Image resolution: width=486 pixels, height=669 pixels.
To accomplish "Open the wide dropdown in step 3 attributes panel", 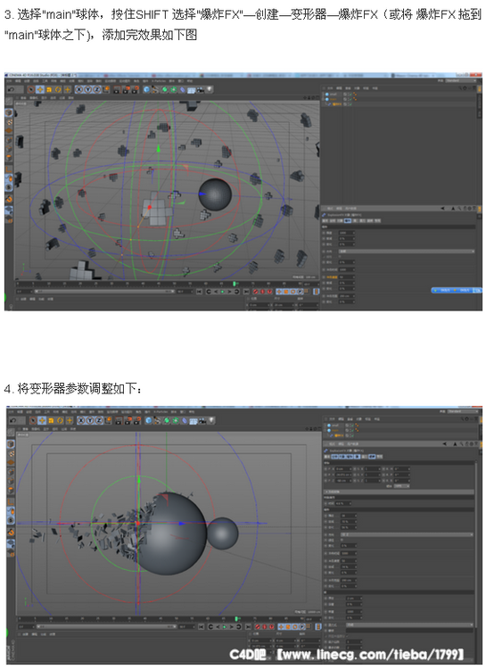I will click(x=407, y=252).
